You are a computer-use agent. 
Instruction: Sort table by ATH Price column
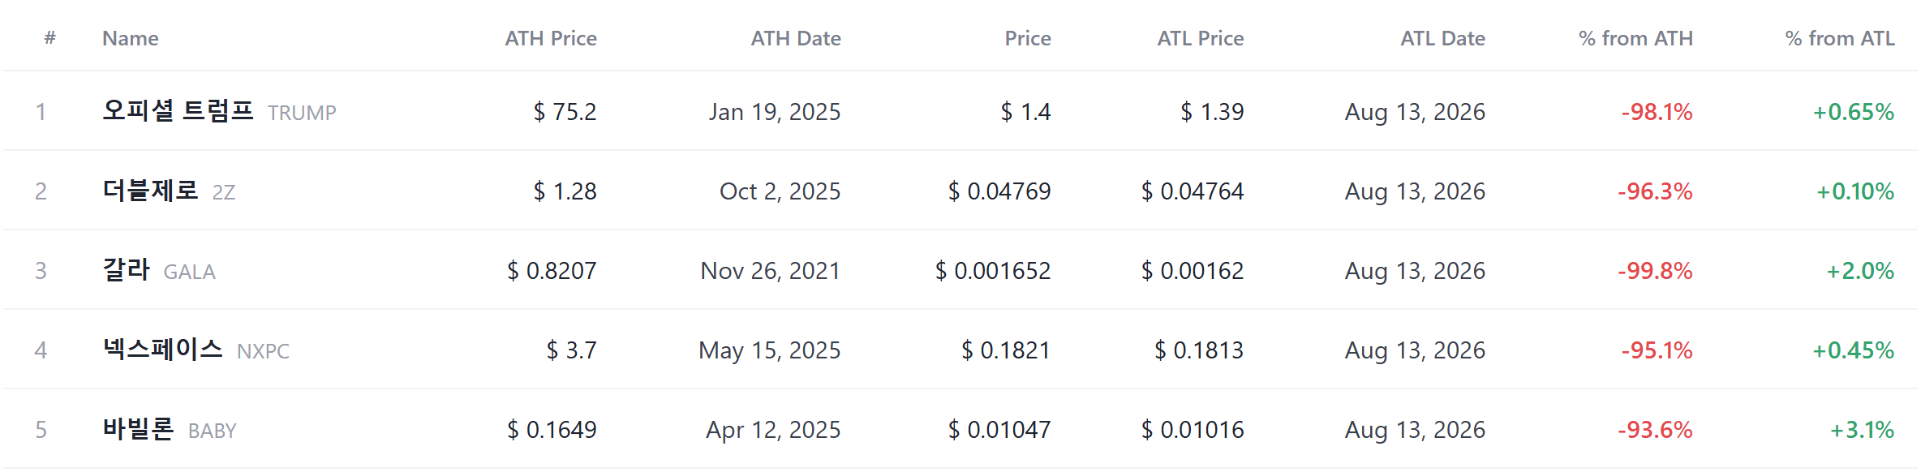[x=551, y=38]
